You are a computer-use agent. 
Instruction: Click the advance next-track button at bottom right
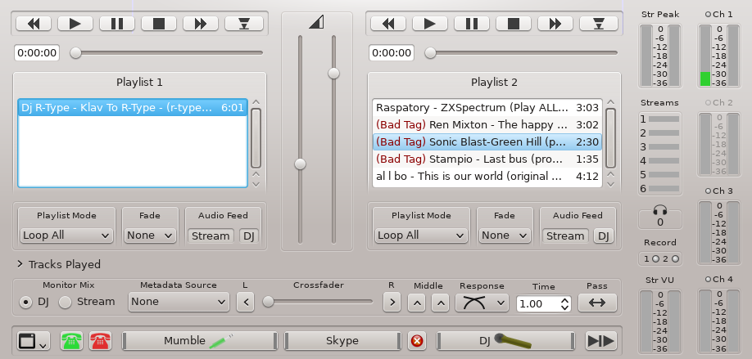click(x=601, y=341)
